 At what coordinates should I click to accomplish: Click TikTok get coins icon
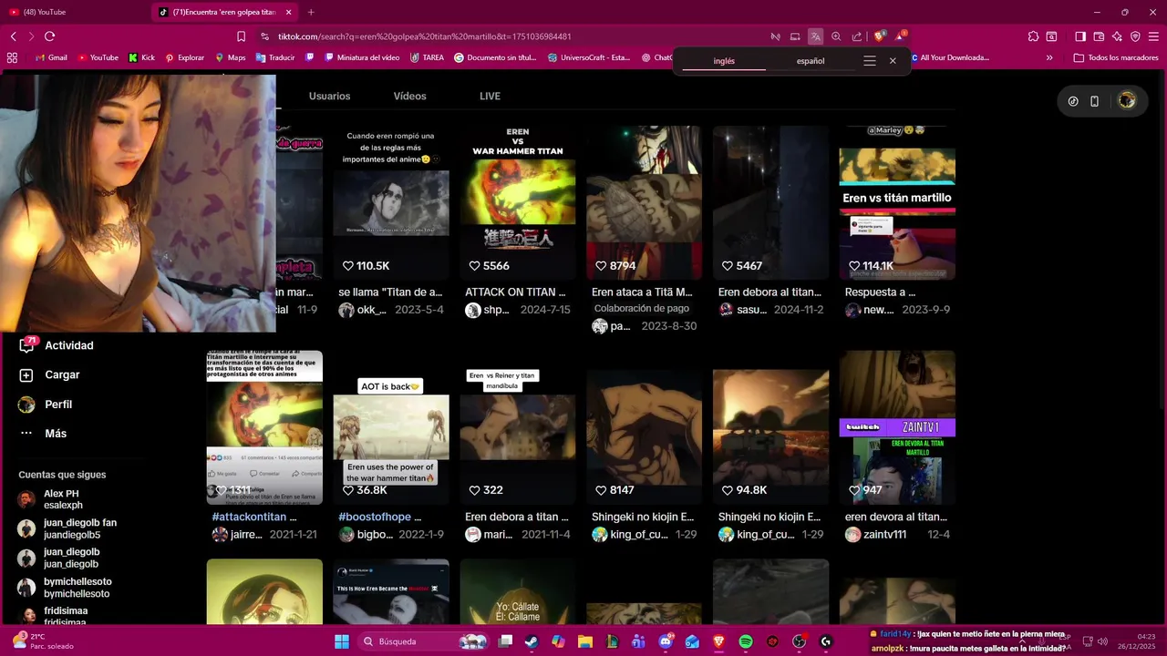coord(1073,101)
